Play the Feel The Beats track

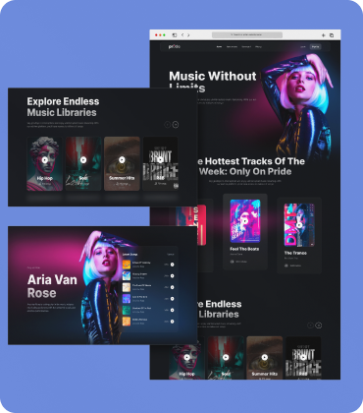tap(245, 220)
